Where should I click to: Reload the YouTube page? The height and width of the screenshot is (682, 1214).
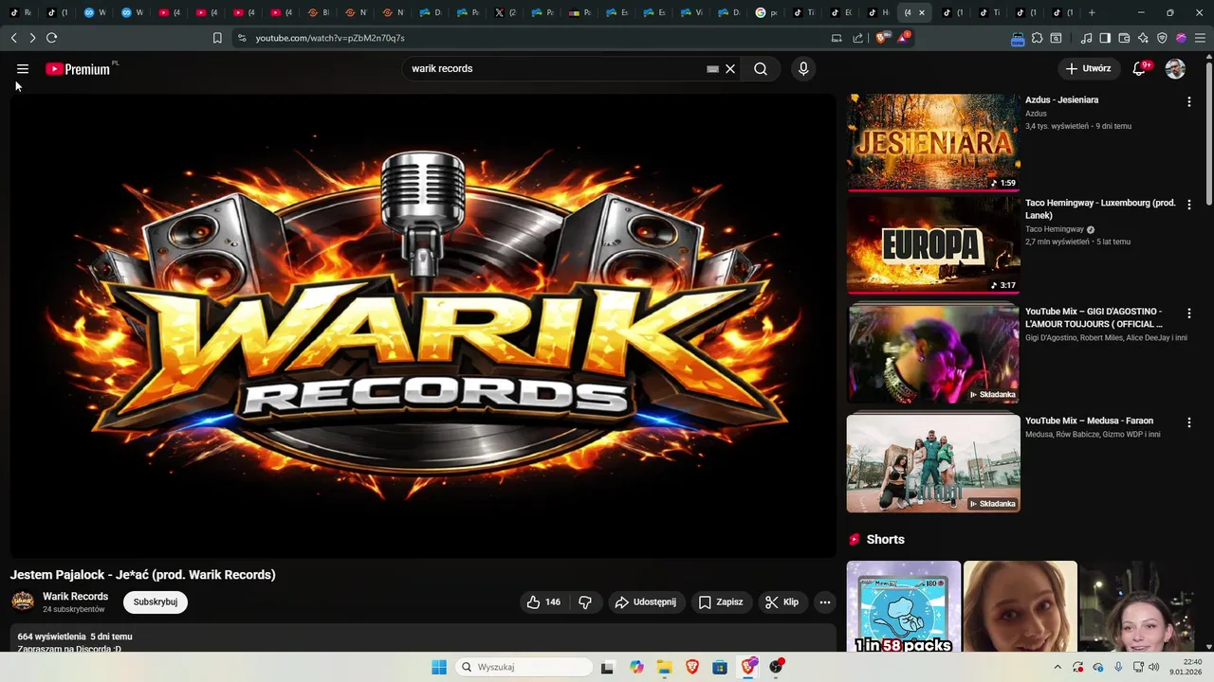click(x=52, y=38)
